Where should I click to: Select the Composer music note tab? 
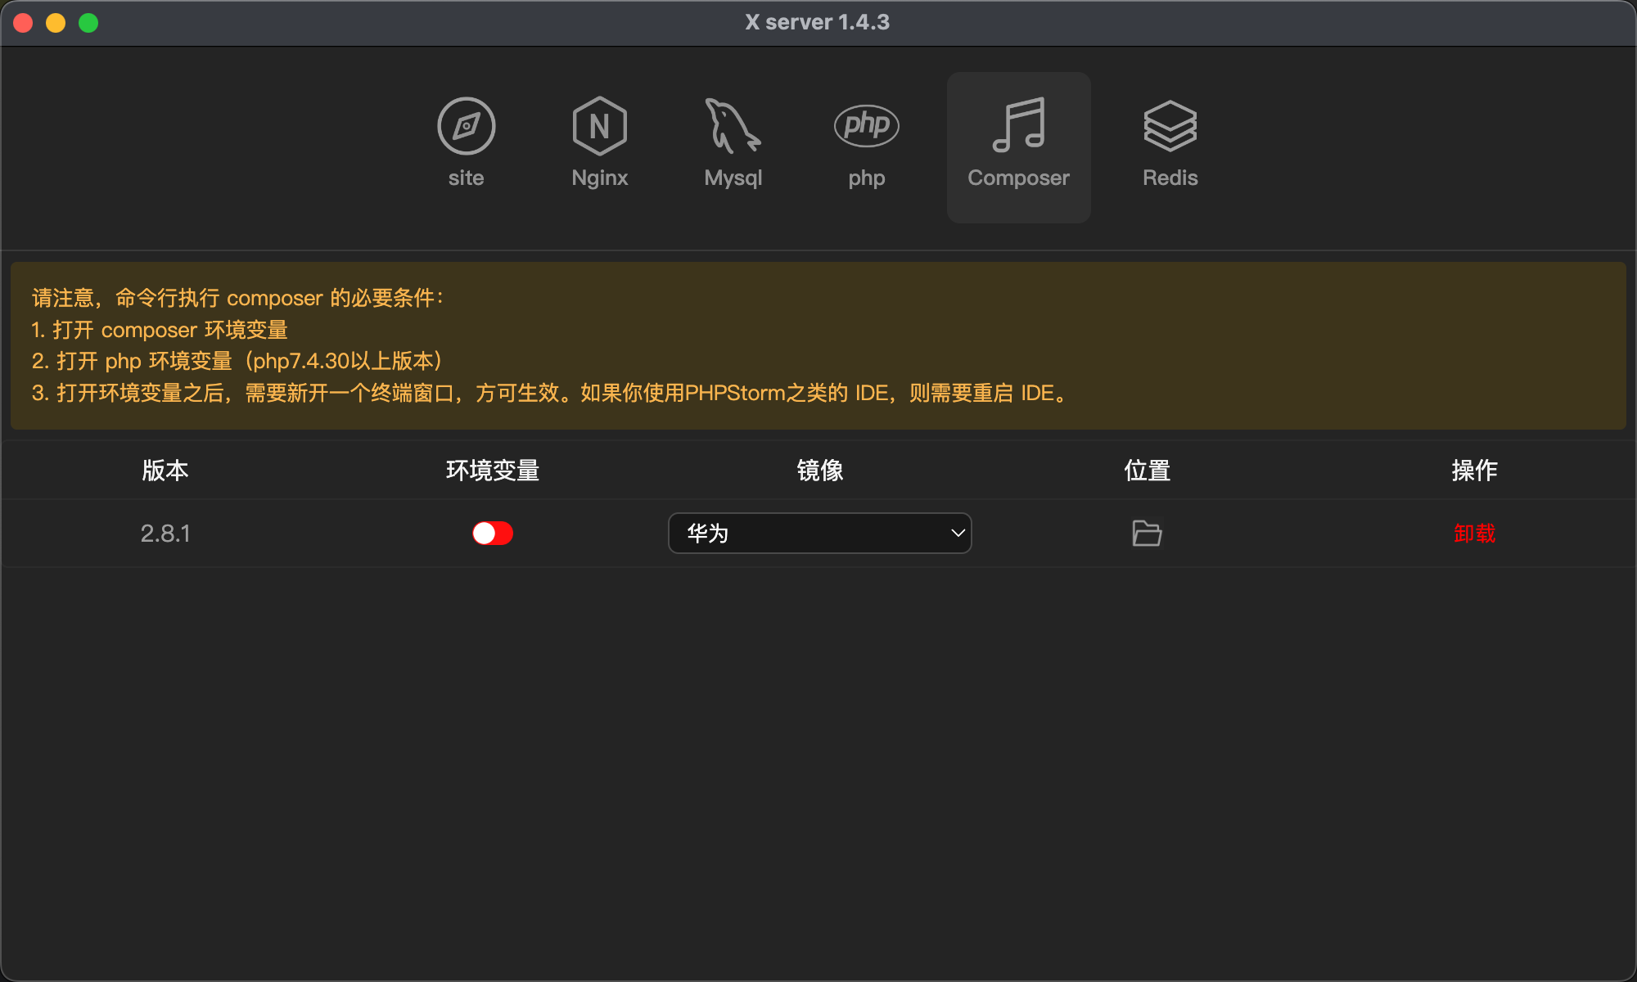point(1018,147)
